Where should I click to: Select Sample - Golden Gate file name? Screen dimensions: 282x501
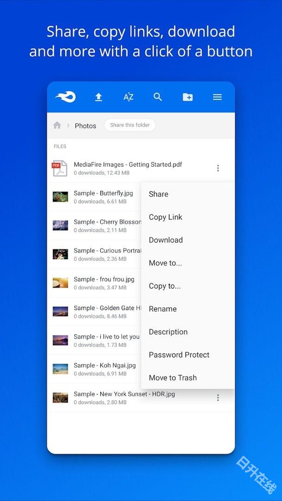107,308
